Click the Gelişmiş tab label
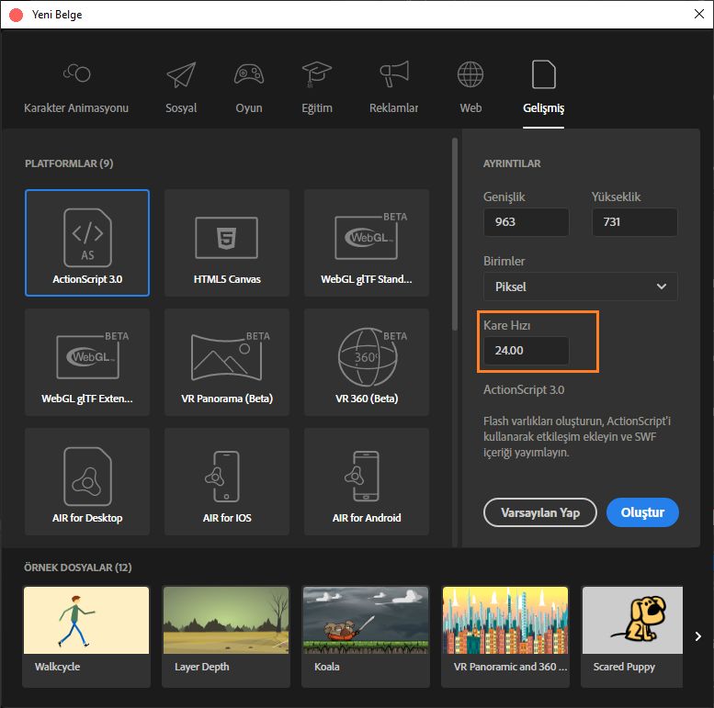714x708 pixels. [544, 107]
